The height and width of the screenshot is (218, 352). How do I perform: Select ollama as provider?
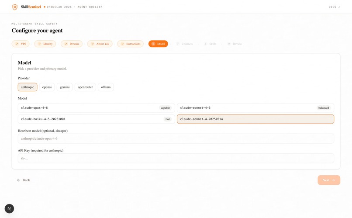coord(106,87)
